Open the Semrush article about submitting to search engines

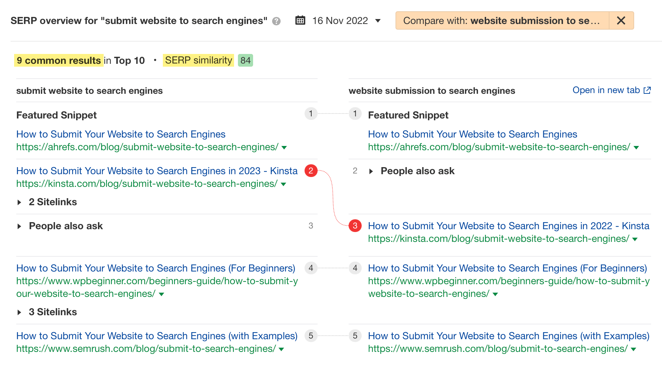point(157,336)
